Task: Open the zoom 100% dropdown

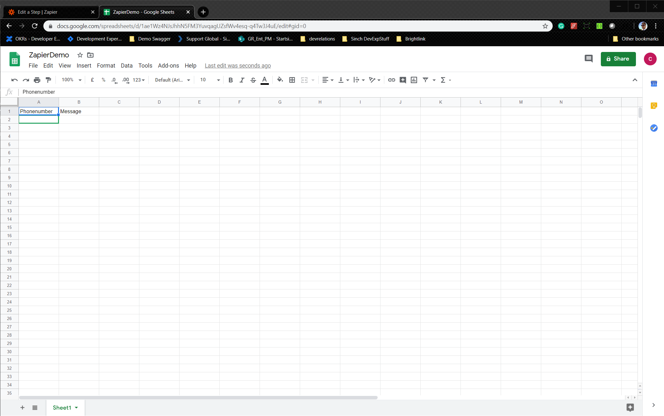Action: (71, 80)
